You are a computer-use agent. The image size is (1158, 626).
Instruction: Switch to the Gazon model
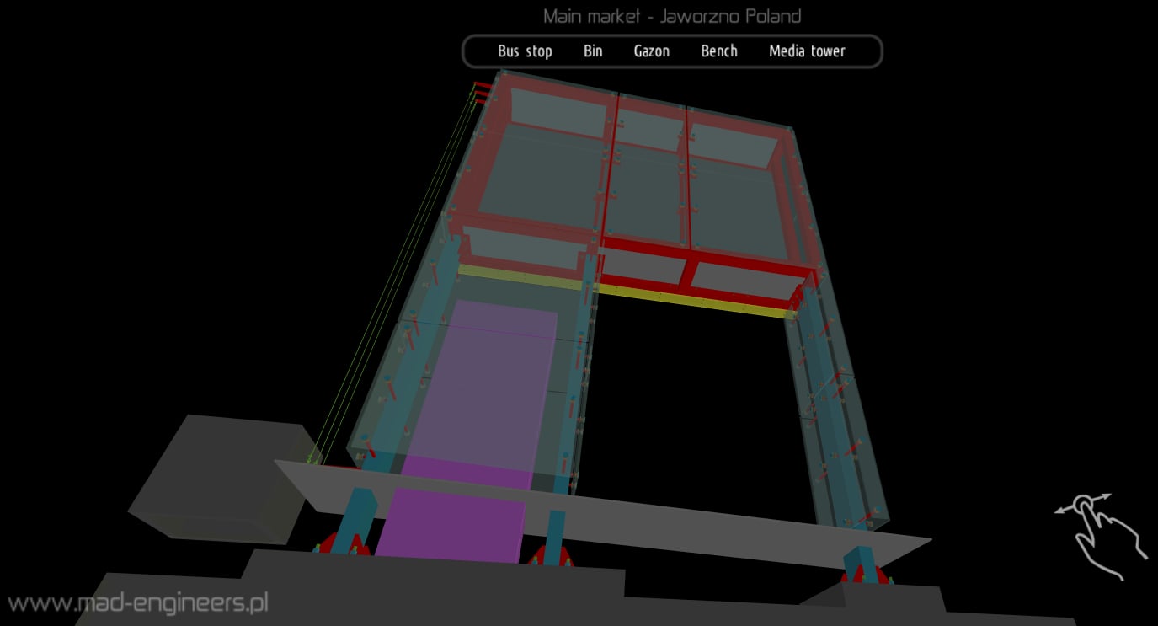click(652, 51)
